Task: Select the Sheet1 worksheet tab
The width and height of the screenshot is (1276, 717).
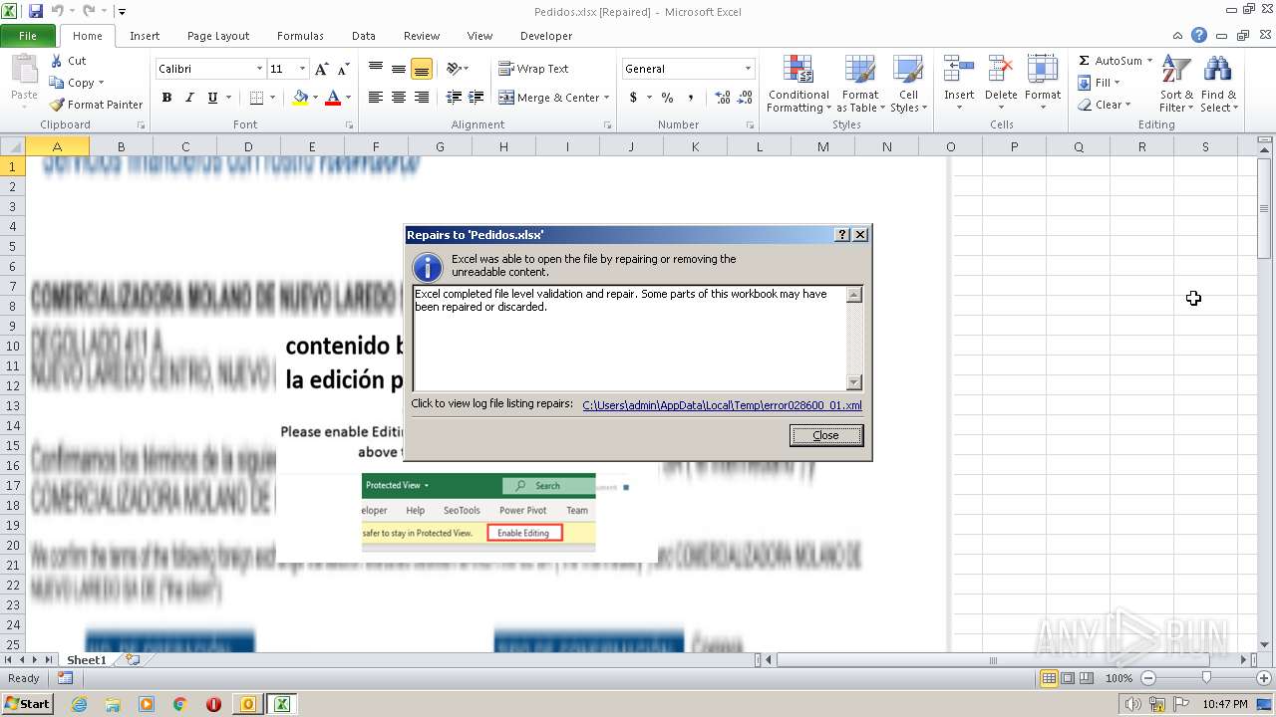Action: (86, 660)
